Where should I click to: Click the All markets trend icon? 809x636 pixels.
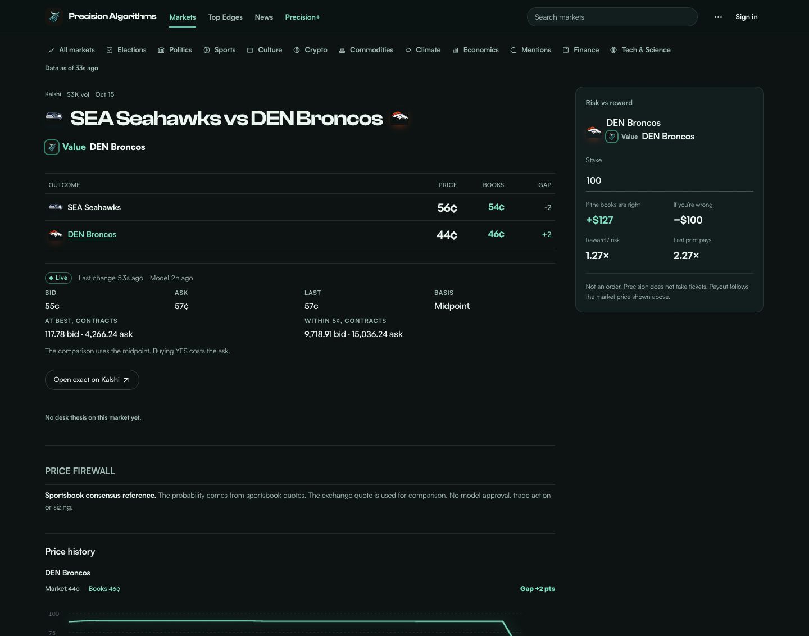coord(51,50)
